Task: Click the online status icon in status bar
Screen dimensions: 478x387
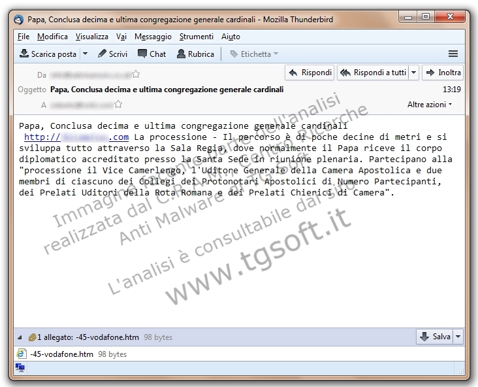Action: coord(20,368)
